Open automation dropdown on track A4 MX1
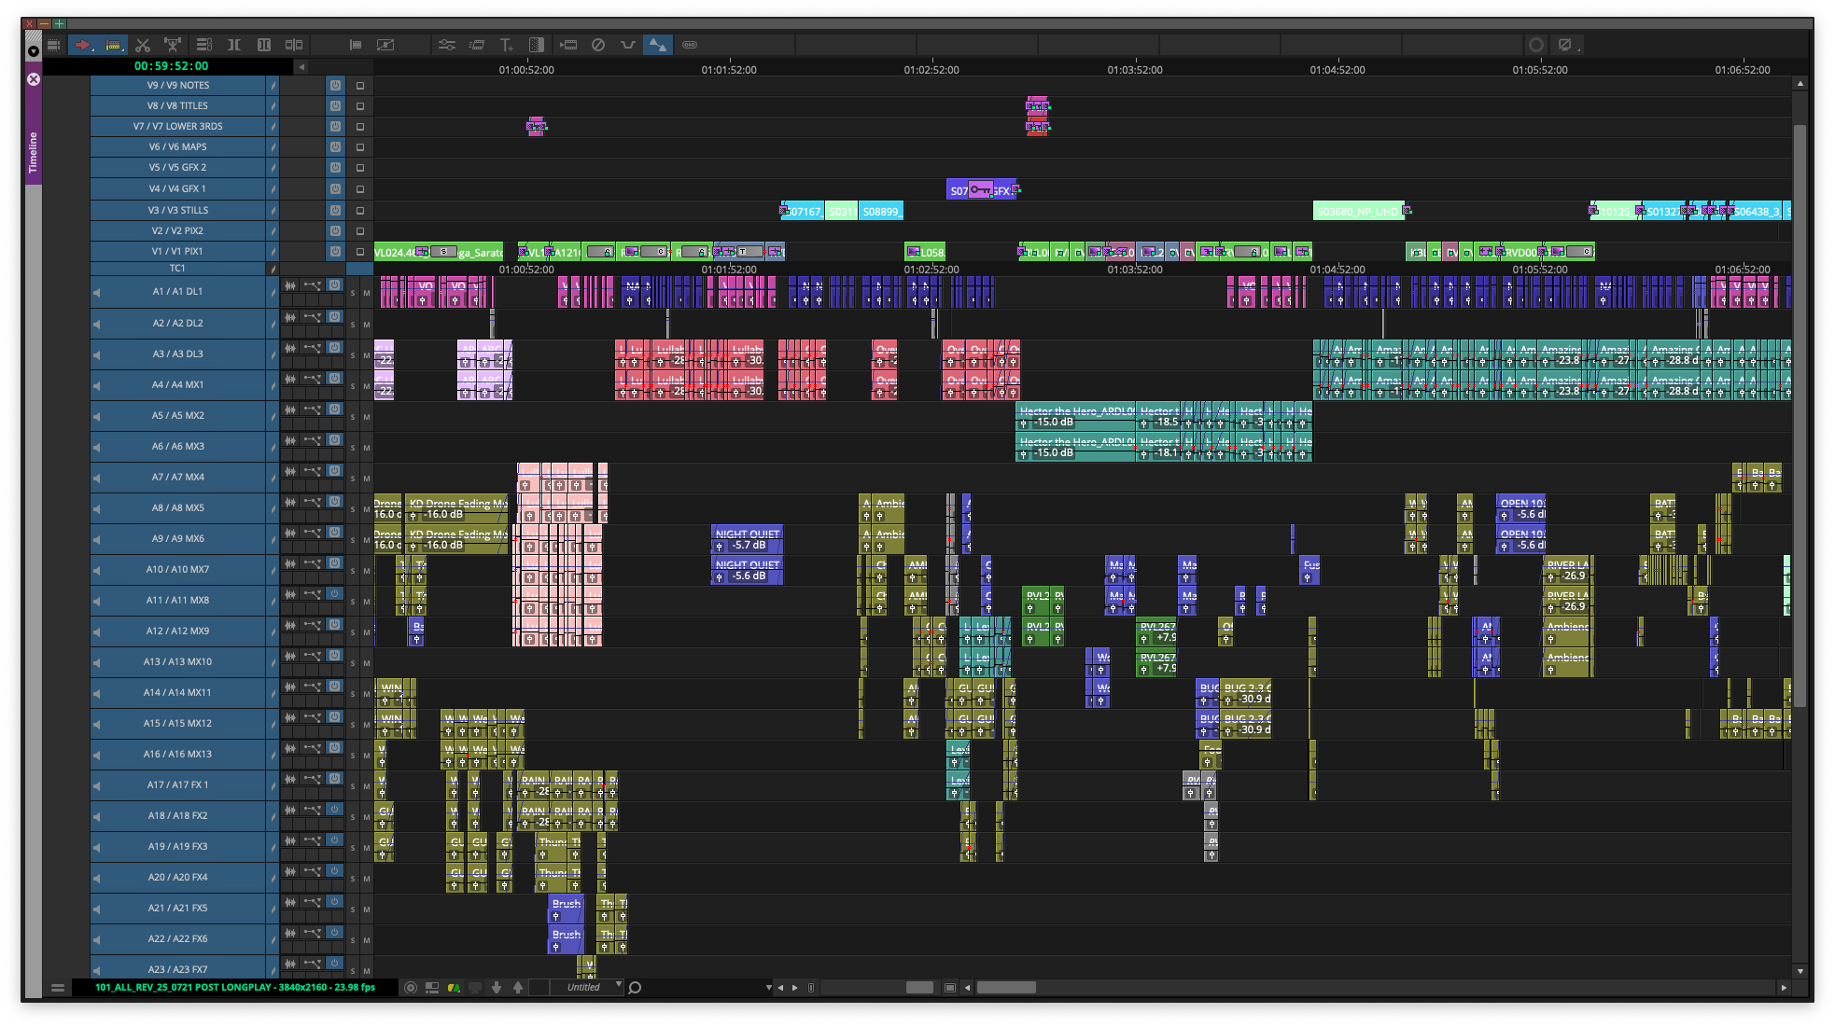The height and width of the screenshot is (1027, 1835). click(313, 379)
